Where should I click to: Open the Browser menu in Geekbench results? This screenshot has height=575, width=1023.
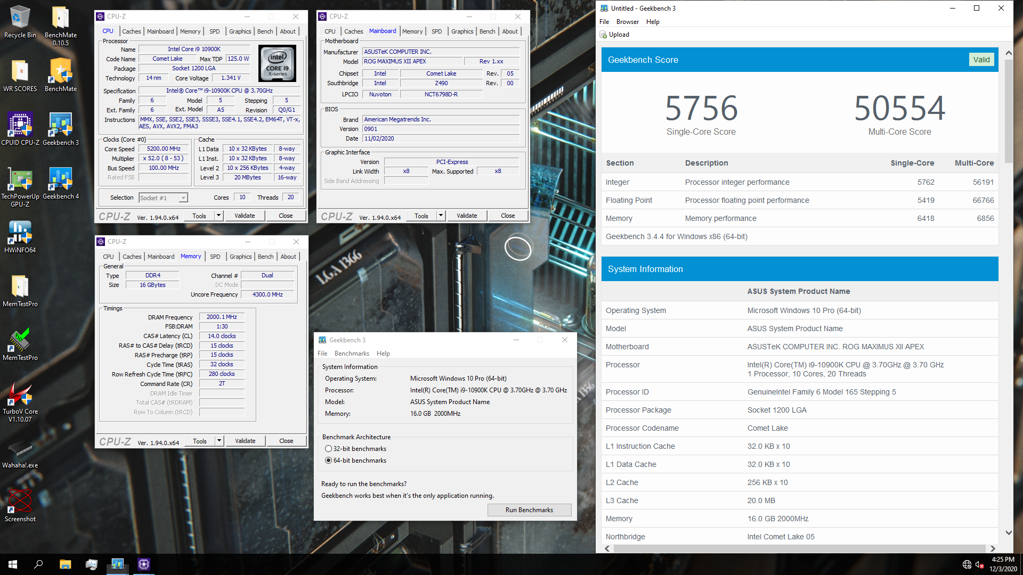pos(627,22)
